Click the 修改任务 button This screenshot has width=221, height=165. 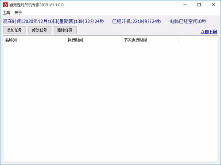(x=40, y=30)
